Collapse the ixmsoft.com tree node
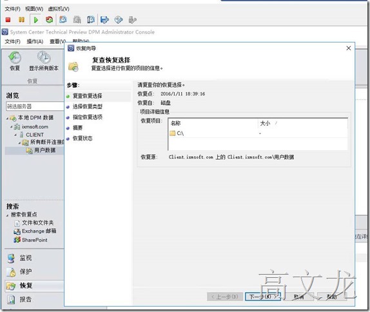370x312 pixels. pyautogui.click(x=11, y=127)
